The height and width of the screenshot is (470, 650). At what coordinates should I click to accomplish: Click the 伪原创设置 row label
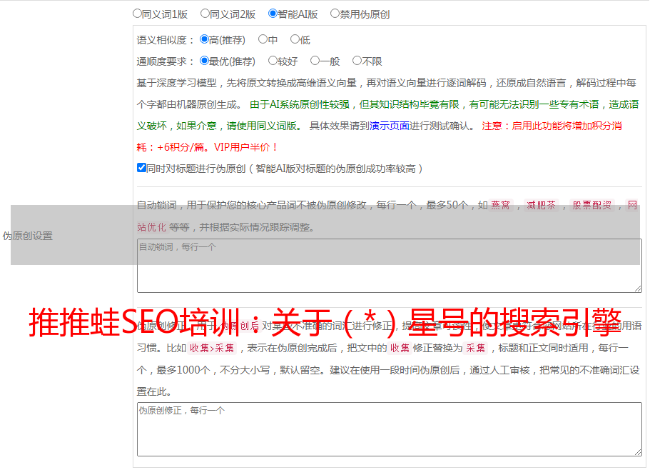[x=28, y=236]
